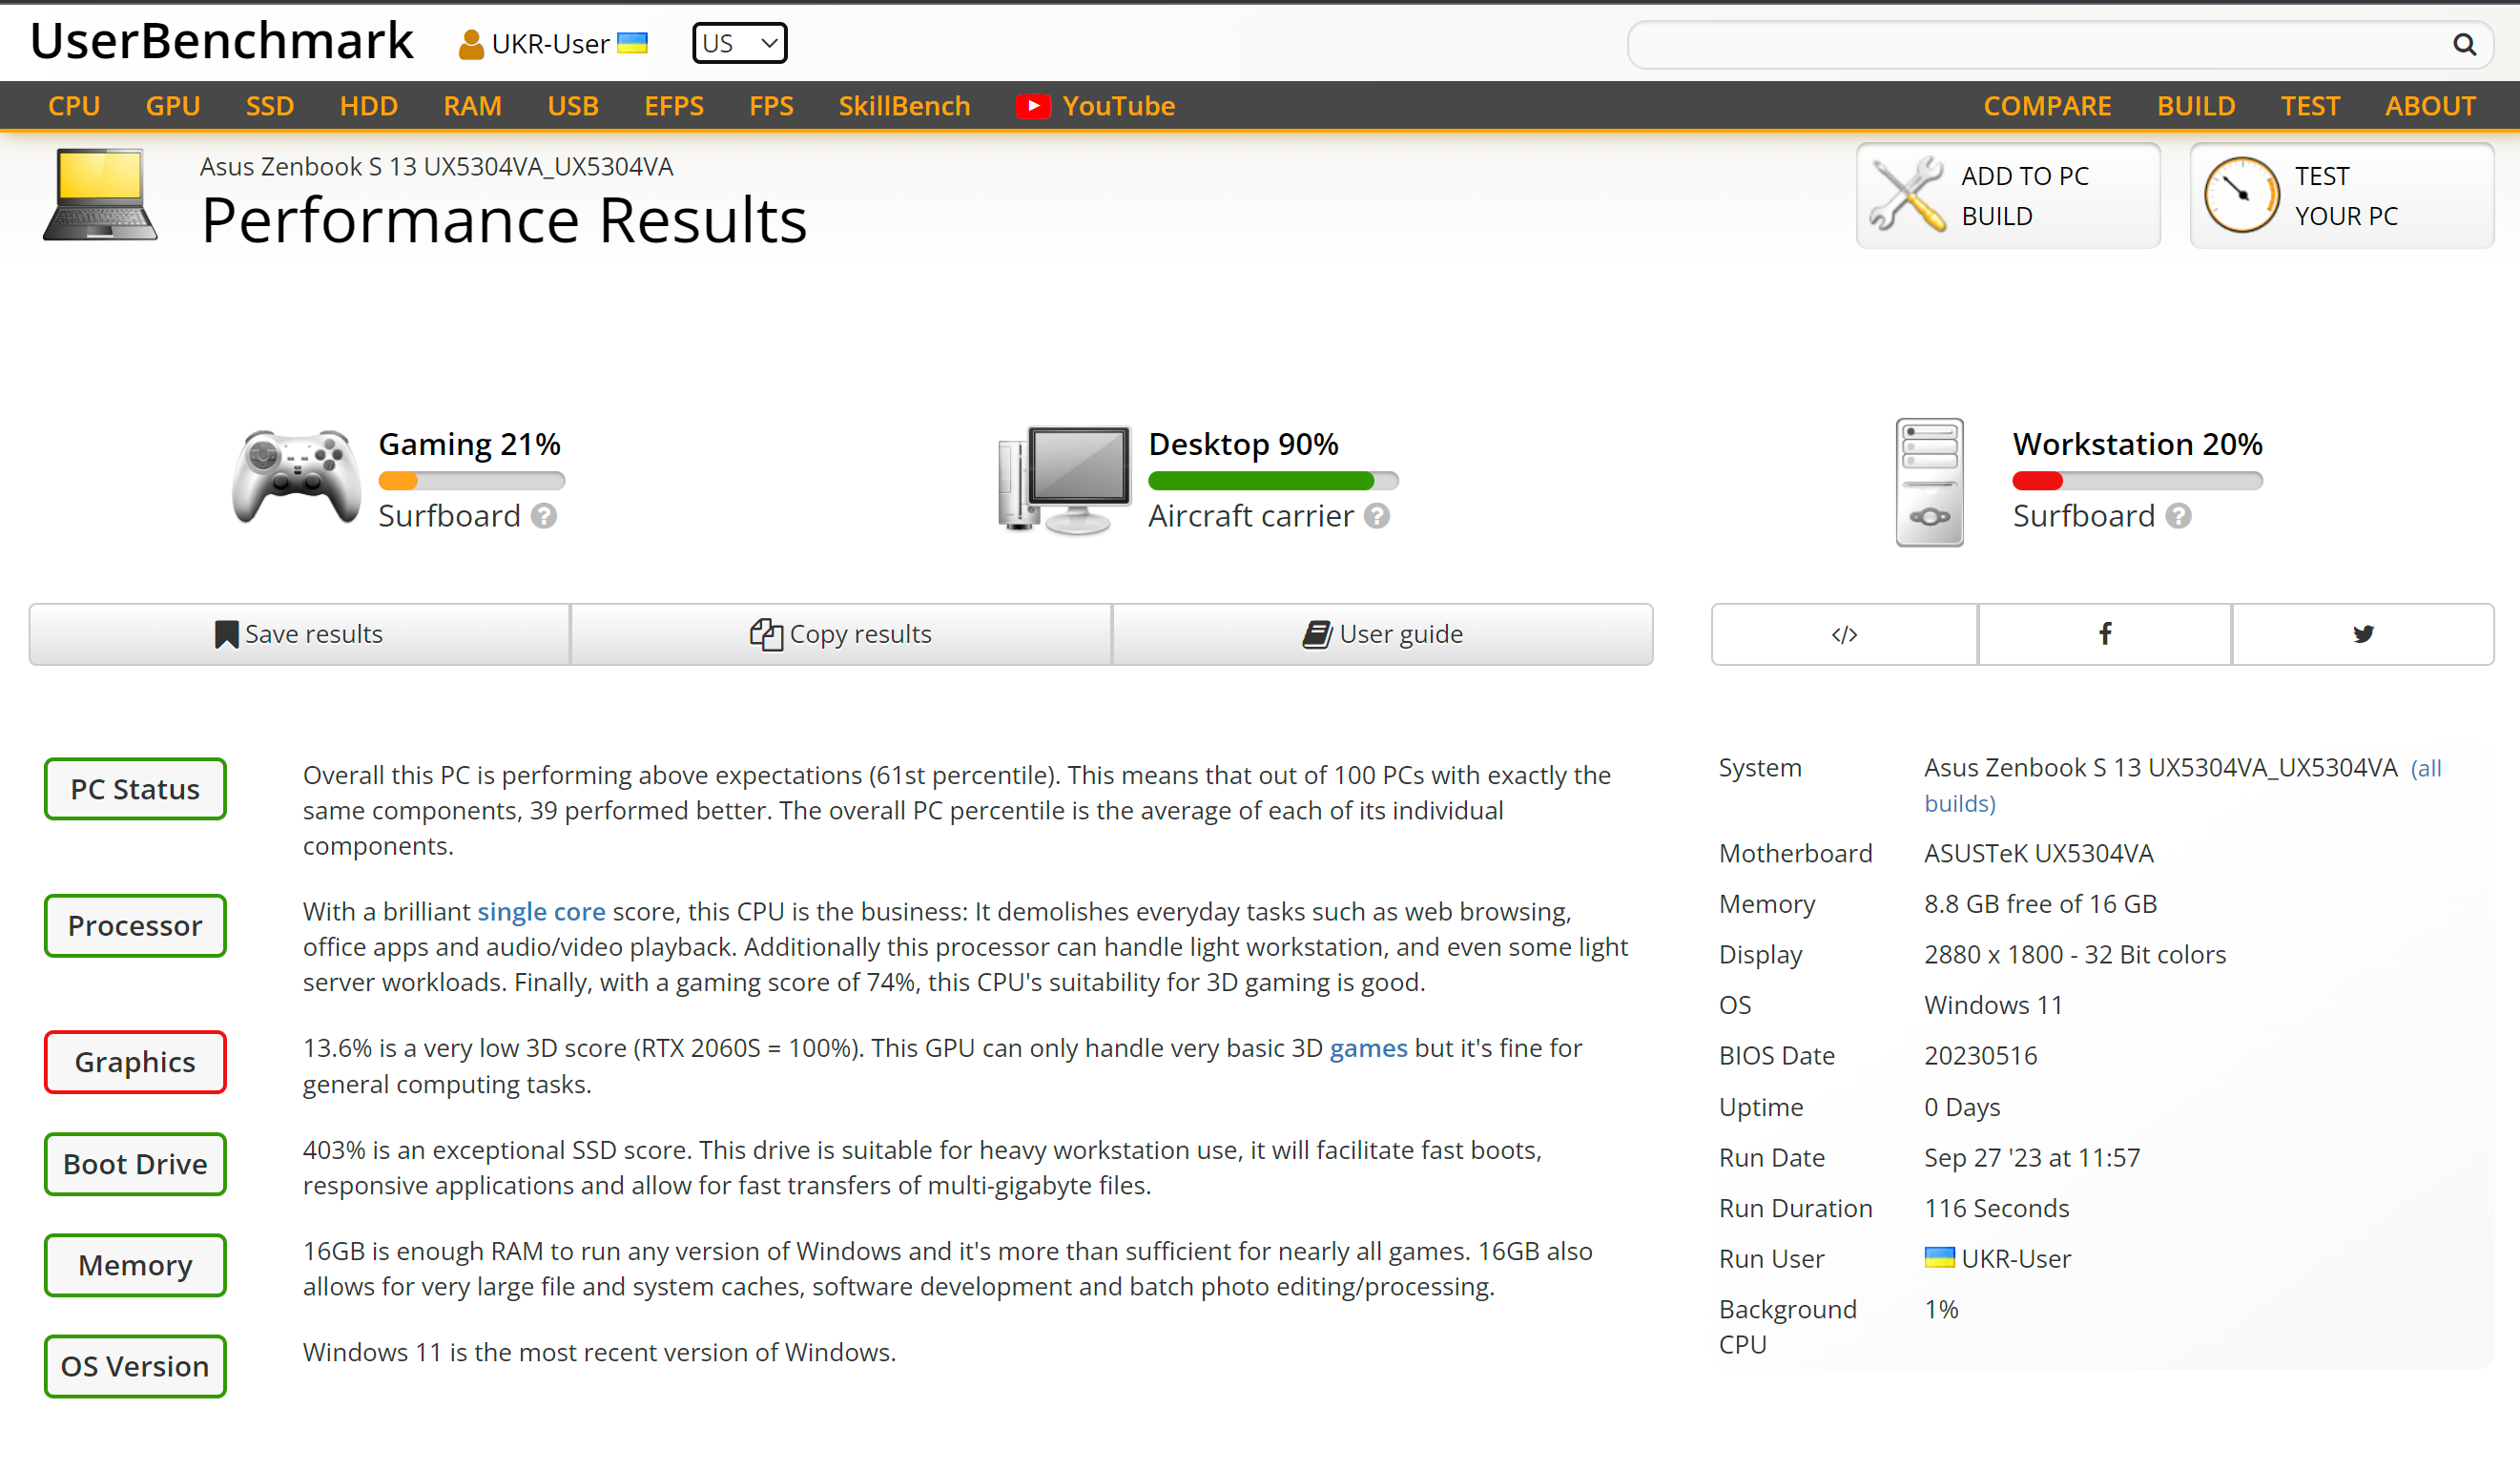Click the stopwatch Test your PC icon
Image resolution: width=2520 pixels, height=1470 pixels.
2241,194
